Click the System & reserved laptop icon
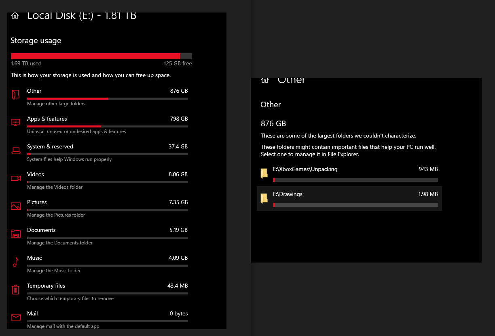The image size is (495, 336). (16, 150)
